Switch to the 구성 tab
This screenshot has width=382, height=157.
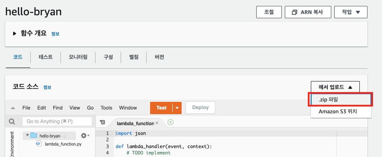[x=108, y=57]
